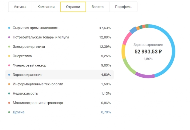Viewport: 190px width, 130px height.
Task: Click the 52 993,53 ₽ amount
Action: point(148,52)
